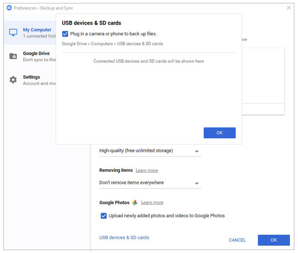The height and width of the screenshot is (253, 298).
Task: Click the Removing items heading
Action: tap(116, 170)
